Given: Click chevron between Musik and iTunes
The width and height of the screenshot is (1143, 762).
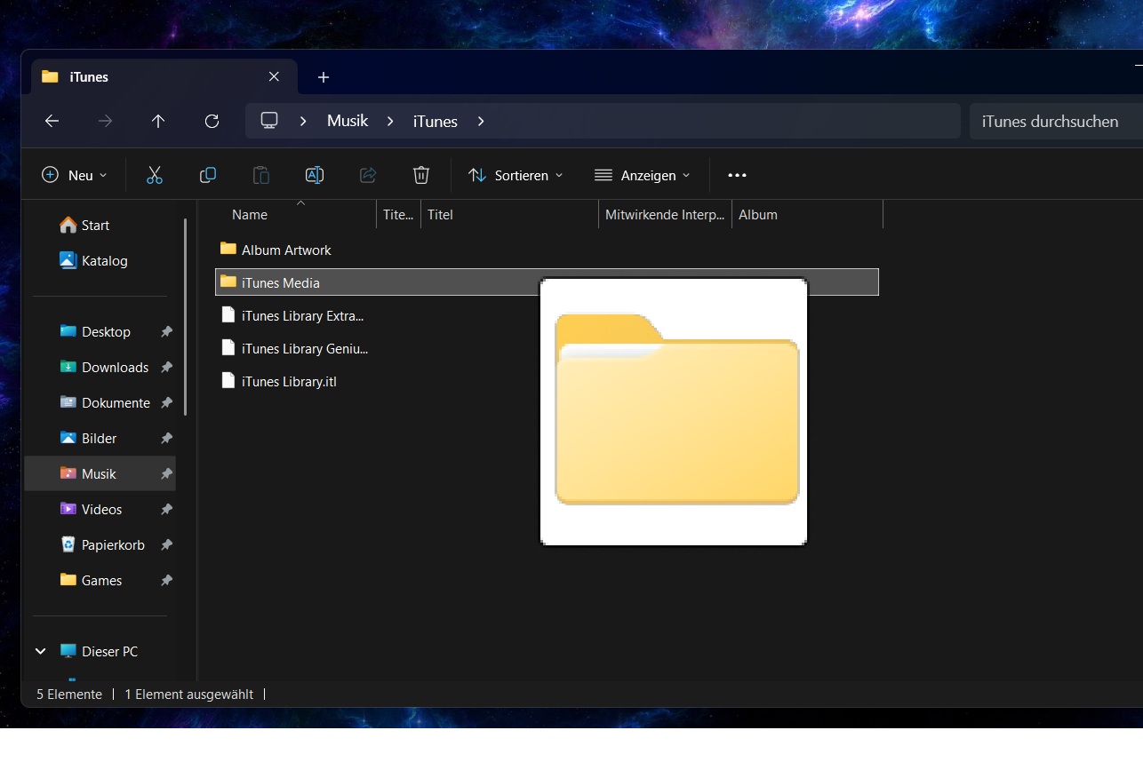Looking at the screenshot, I should pyautogui.click(x=390, y=122).
